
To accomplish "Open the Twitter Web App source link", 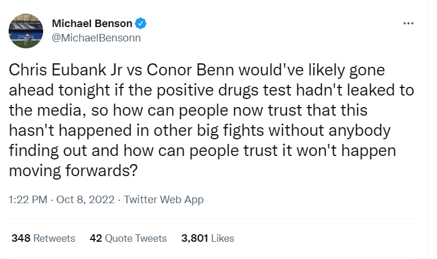I will click(164, 200).
